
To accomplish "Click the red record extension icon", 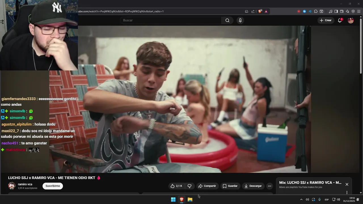I will (x=299, y=11).
